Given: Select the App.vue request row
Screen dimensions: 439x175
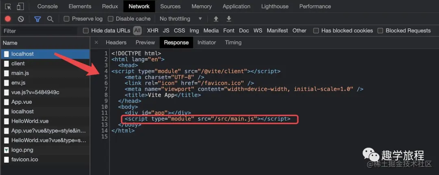Looking at the screenshot, I should (45, 102).
